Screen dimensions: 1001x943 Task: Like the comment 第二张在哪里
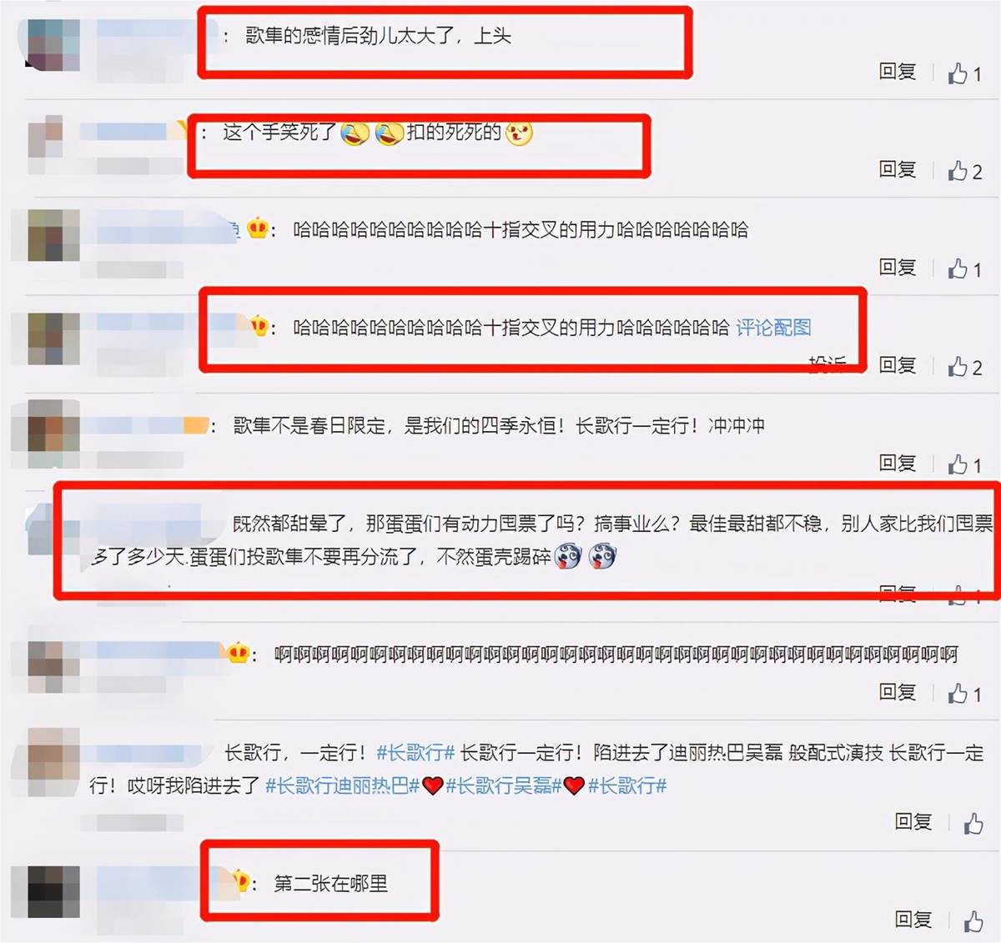pyautogui.click(x=973, y=921)
